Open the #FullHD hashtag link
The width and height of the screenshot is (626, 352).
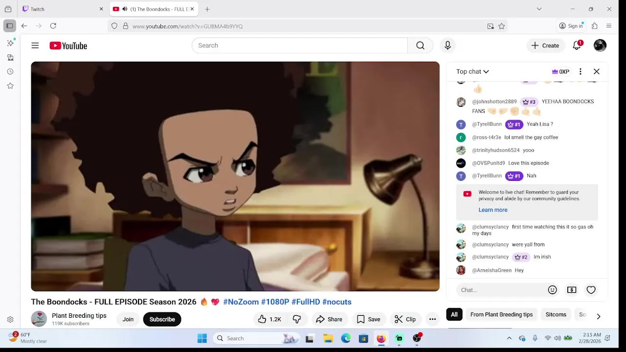[x=306, y=302]
